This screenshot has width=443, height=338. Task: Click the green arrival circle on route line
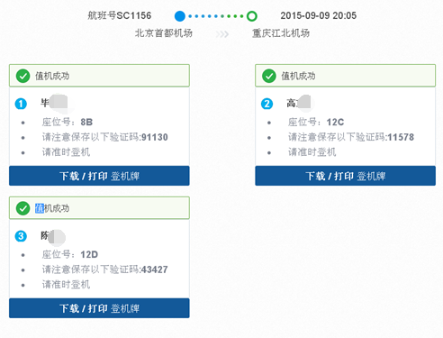[x=252, y=16]
